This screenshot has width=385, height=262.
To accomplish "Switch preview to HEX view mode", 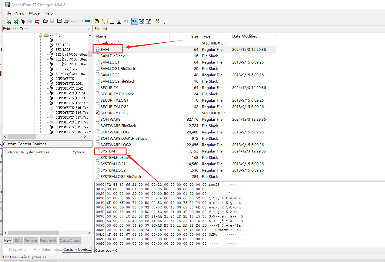I will (x=149, y=21).
